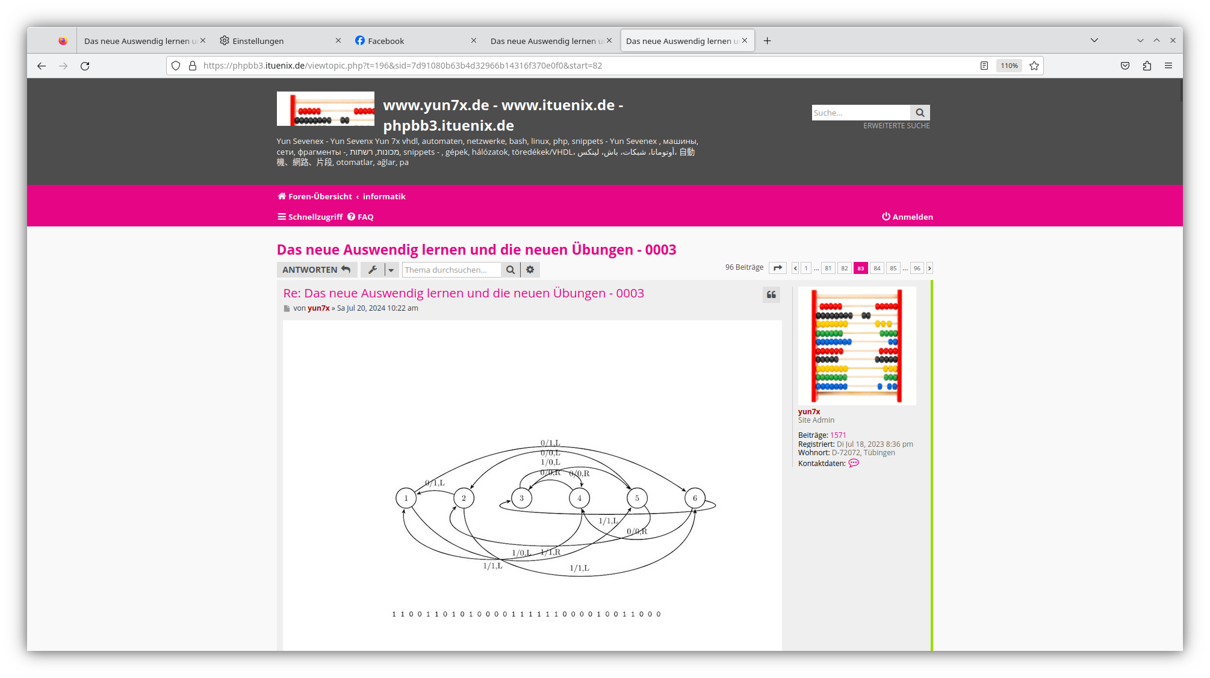Screen dimensions: 1210x678
Task: Click the gear icon beside topic search
Action: [530, 270]
